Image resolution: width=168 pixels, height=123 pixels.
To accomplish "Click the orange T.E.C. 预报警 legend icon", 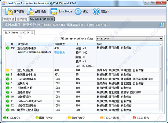I will point(102,118).
